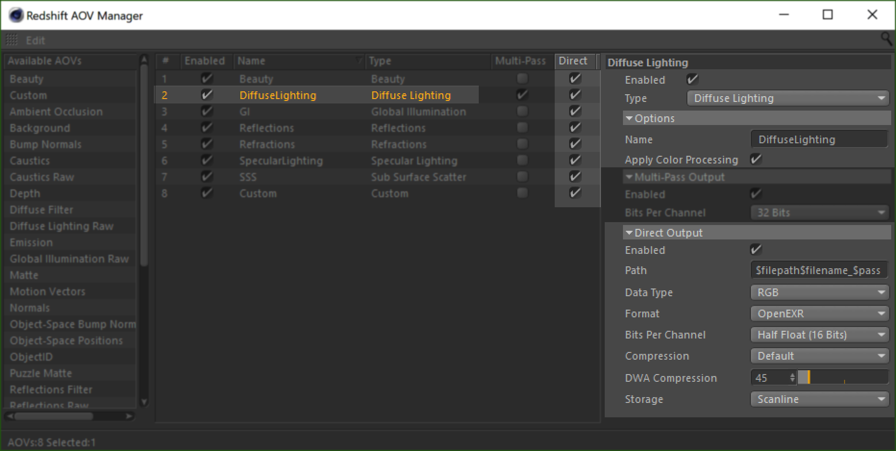
Task: Select Motion Vectors in Available AOVs
Action: 48,291
